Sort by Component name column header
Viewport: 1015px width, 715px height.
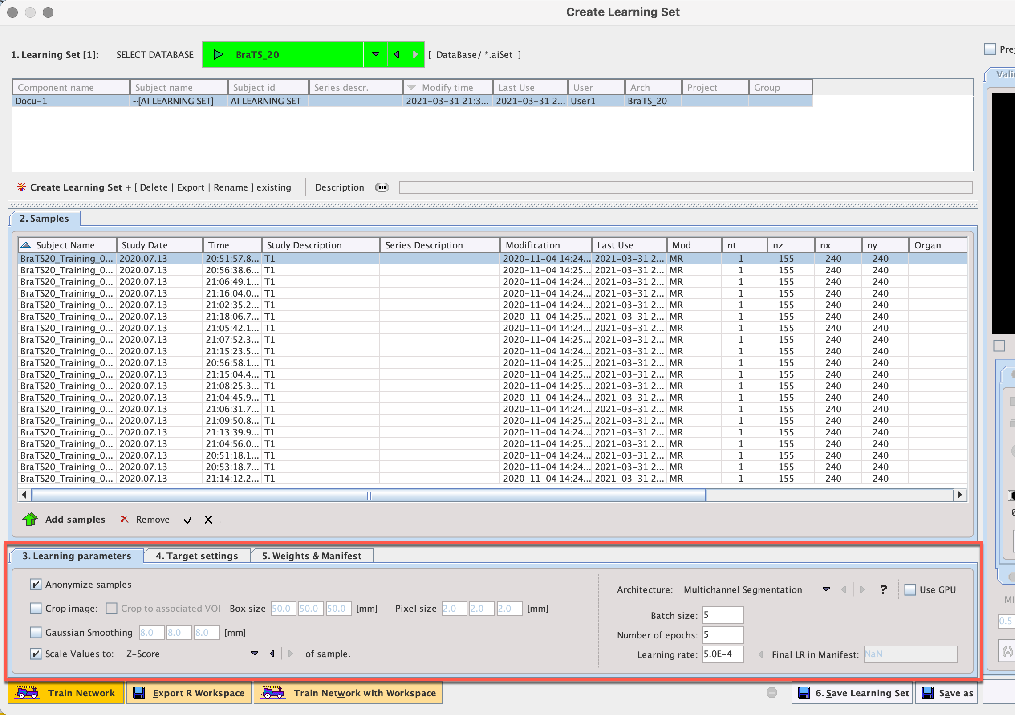(71, 87)
